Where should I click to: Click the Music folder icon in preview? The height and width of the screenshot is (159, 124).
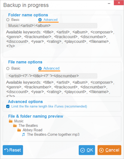coord(11,121)
